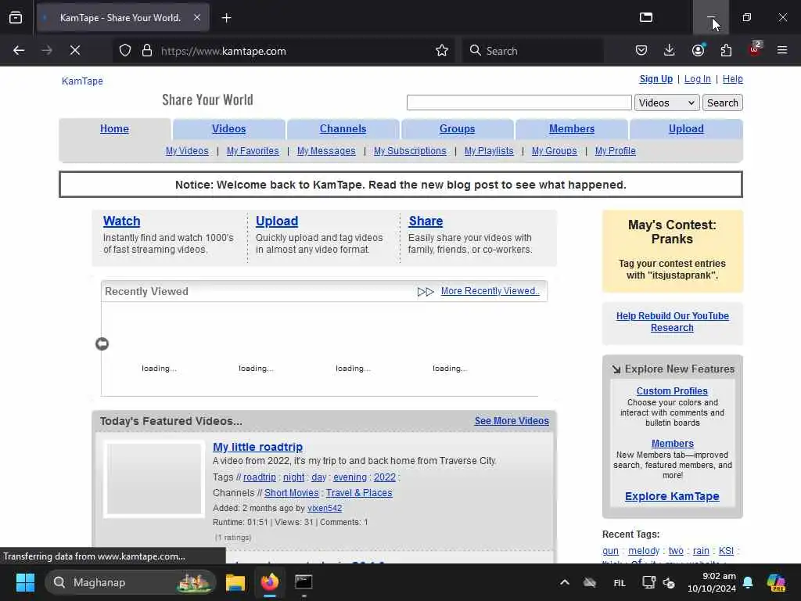Open My Videos submenu link
Viewport: 801px width, 601px height.
[x=187, y=151]
